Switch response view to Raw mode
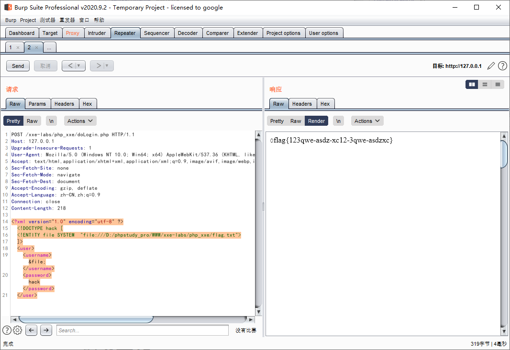510x350 pixels. pyautogui.click(x=296, y=121)
